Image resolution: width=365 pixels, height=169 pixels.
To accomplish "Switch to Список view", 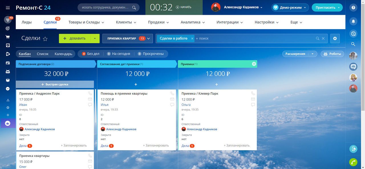I will point(43,54).
